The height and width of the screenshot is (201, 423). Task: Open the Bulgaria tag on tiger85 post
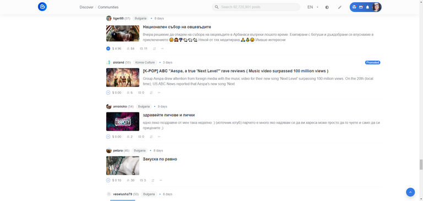pyautogui.click(x=140, y=18)
